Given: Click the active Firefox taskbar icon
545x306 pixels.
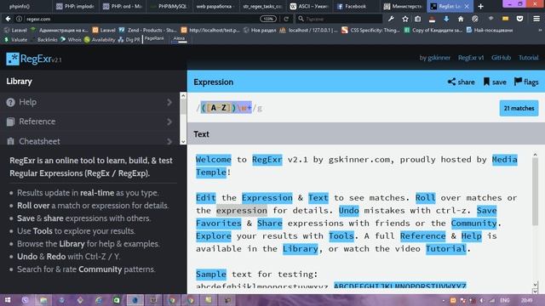Looking at the screenshot, I should coord(135,300).
